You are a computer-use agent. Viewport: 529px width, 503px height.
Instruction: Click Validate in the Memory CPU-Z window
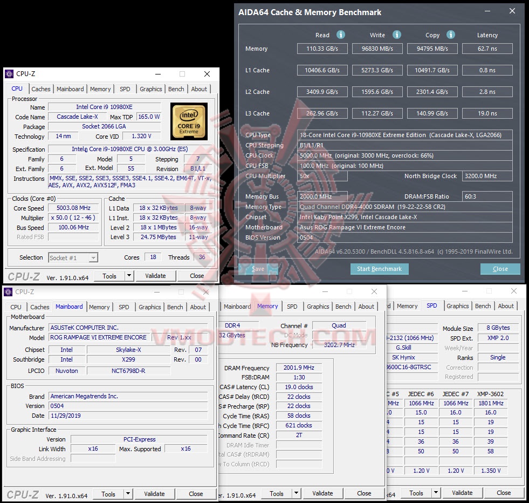coord(322,493)
